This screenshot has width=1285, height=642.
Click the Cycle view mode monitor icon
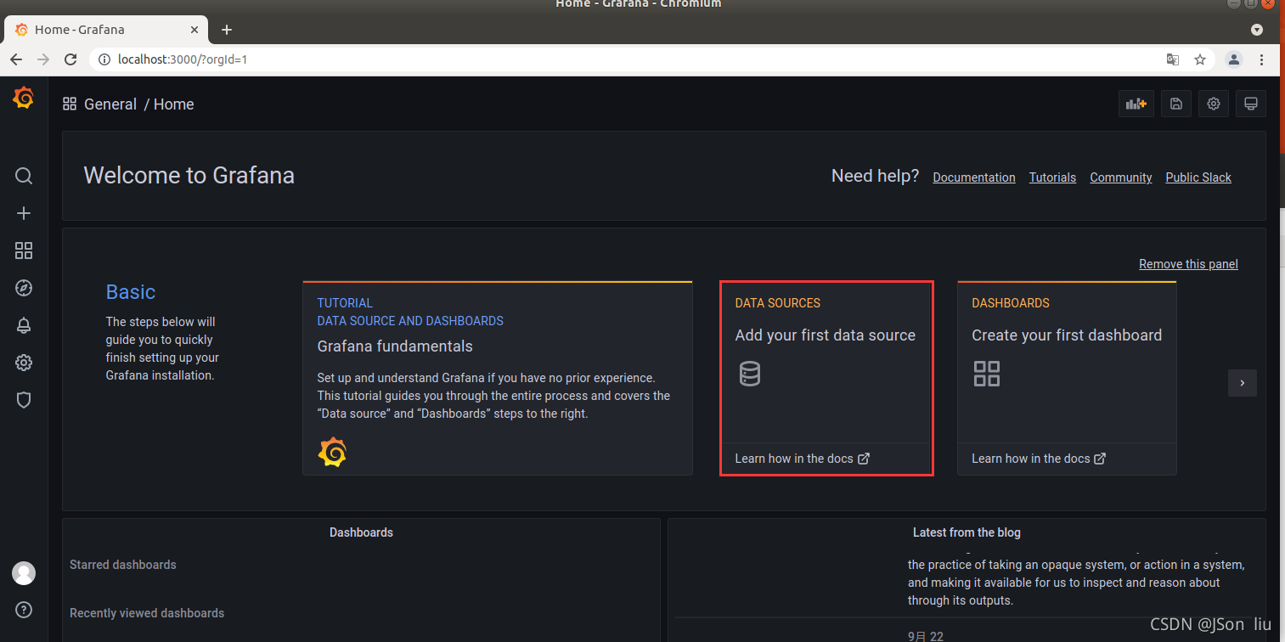(1251, 104)
